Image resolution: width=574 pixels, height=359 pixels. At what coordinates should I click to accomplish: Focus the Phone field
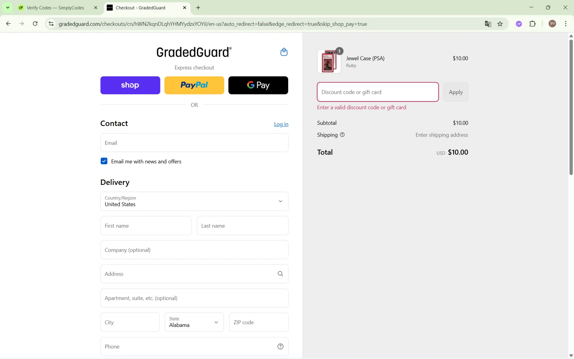coord(194,347)
